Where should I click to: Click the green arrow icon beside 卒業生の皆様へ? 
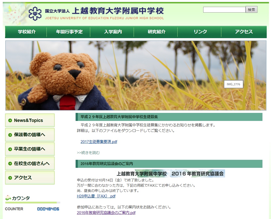10,149
